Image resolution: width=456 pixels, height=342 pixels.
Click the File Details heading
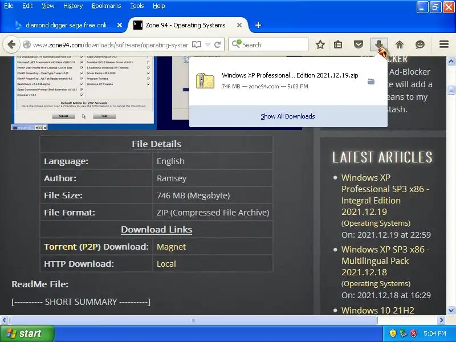(x=156, y=144)
